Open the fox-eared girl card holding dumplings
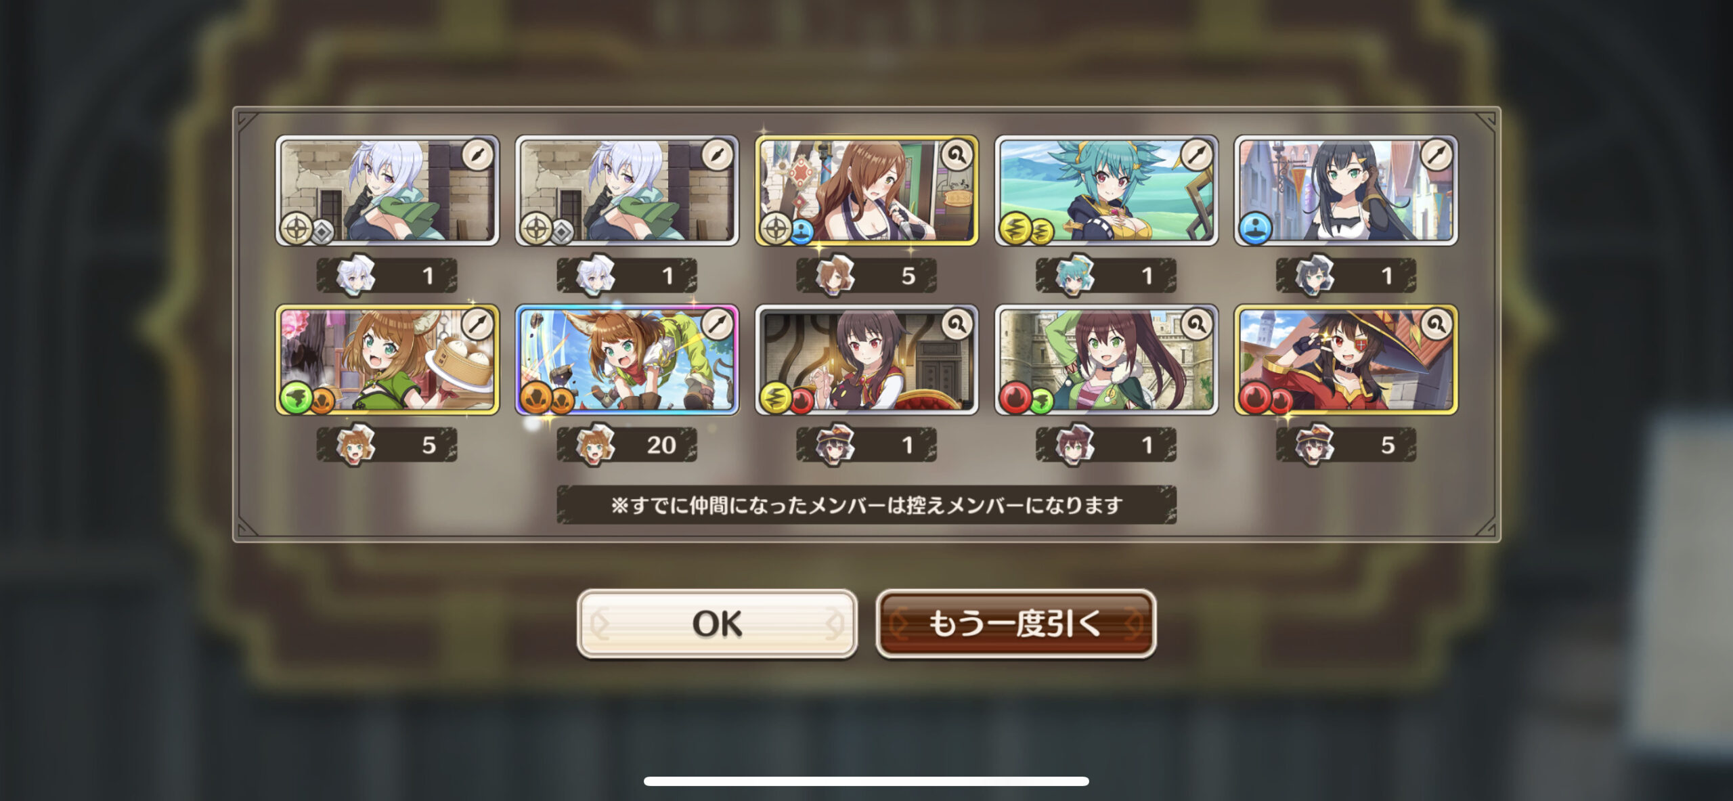Viewport: 1733px width, 801px height. click(x=387, y=360)
